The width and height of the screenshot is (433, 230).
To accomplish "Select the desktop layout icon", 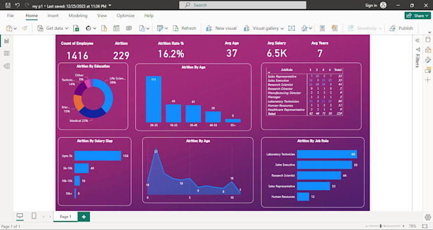I will pos(20,215).
